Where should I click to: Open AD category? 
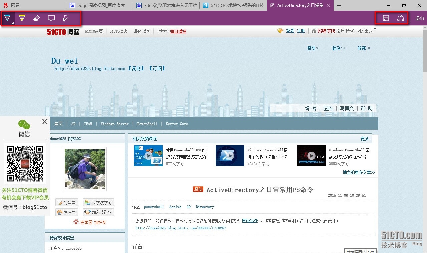click(73, 124)
